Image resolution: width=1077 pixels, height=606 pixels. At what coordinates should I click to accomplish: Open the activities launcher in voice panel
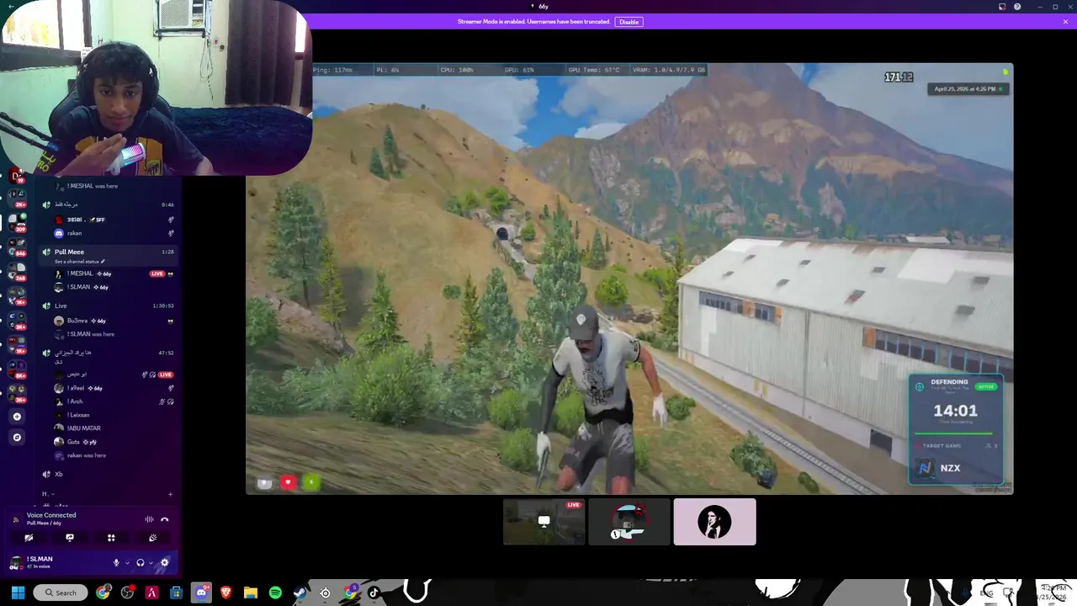[111, 538]
